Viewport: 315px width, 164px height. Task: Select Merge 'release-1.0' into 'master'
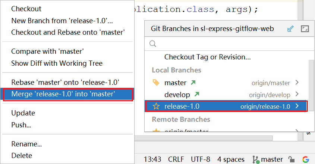(63, 94)
